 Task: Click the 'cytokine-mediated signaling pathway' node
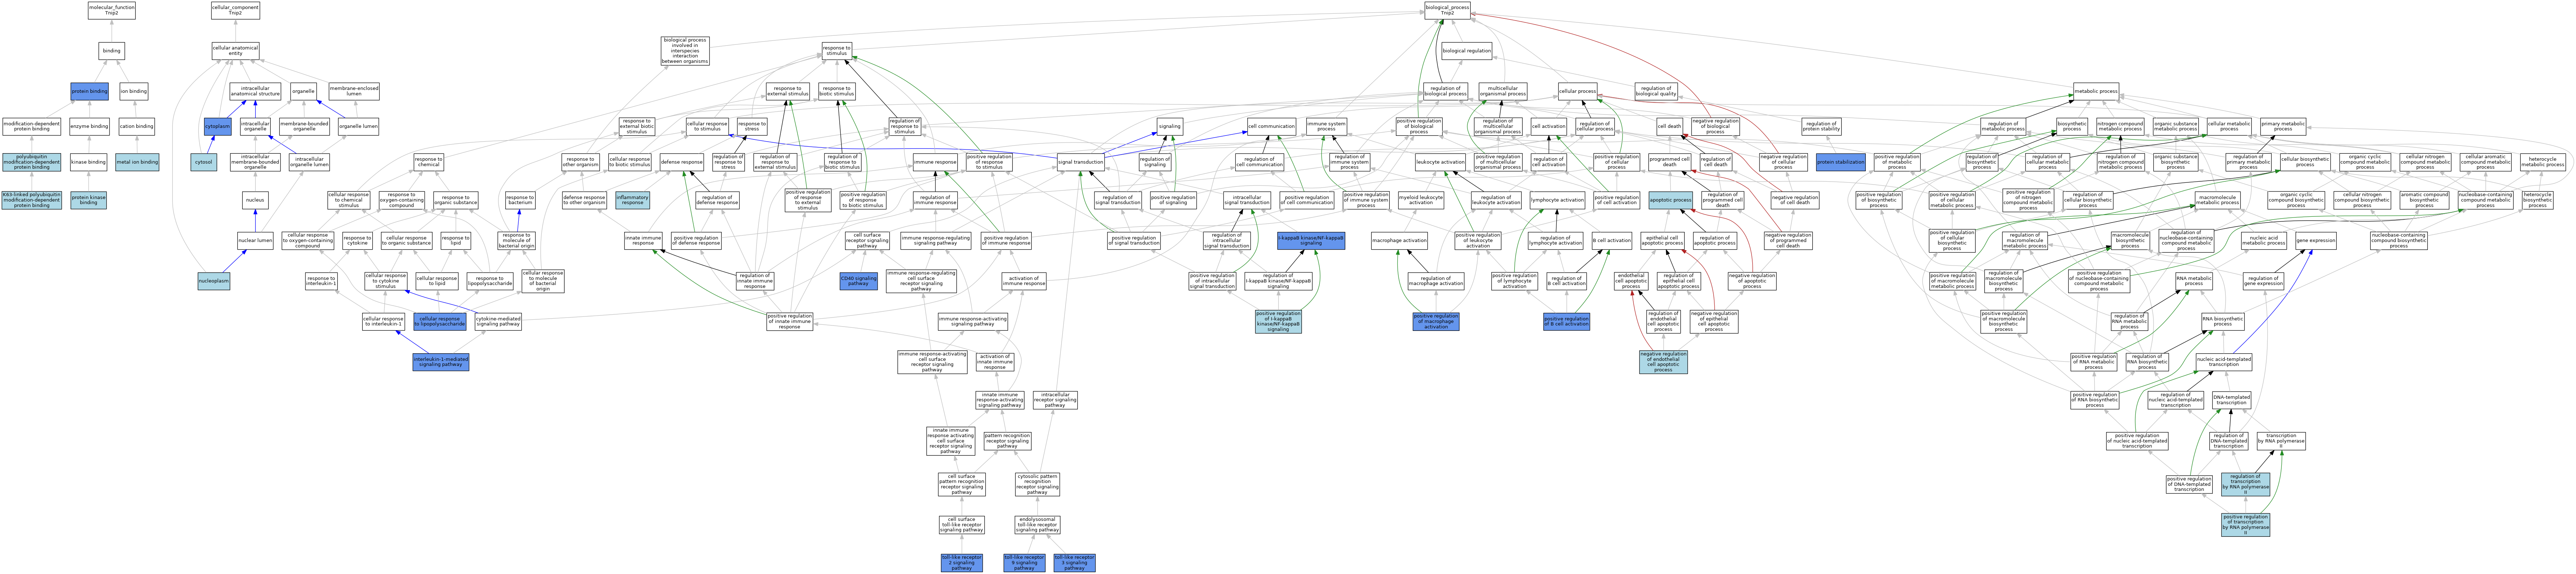(x=498, y=321)
